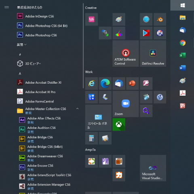Screen dimensions: 194x194
Task: Launch DaVinci Resolve tile
Action: click(x=153, y=53)
